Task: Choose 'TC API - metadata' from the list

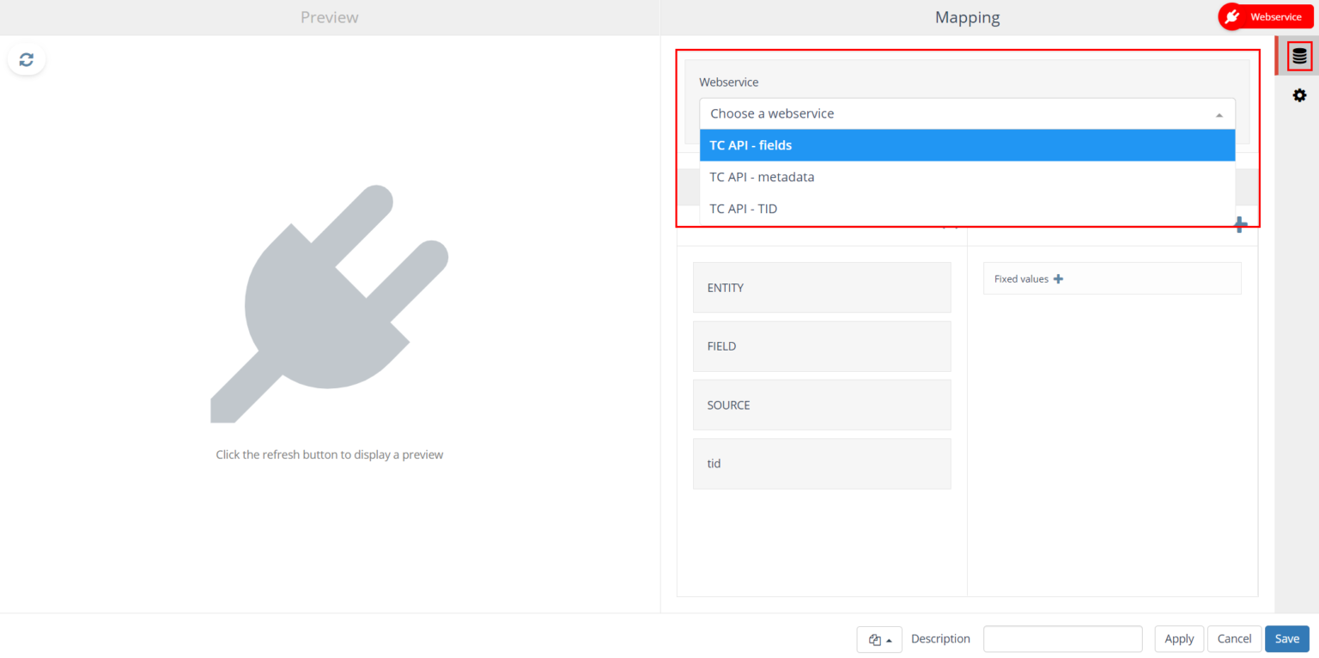Action: pos(967,177)
